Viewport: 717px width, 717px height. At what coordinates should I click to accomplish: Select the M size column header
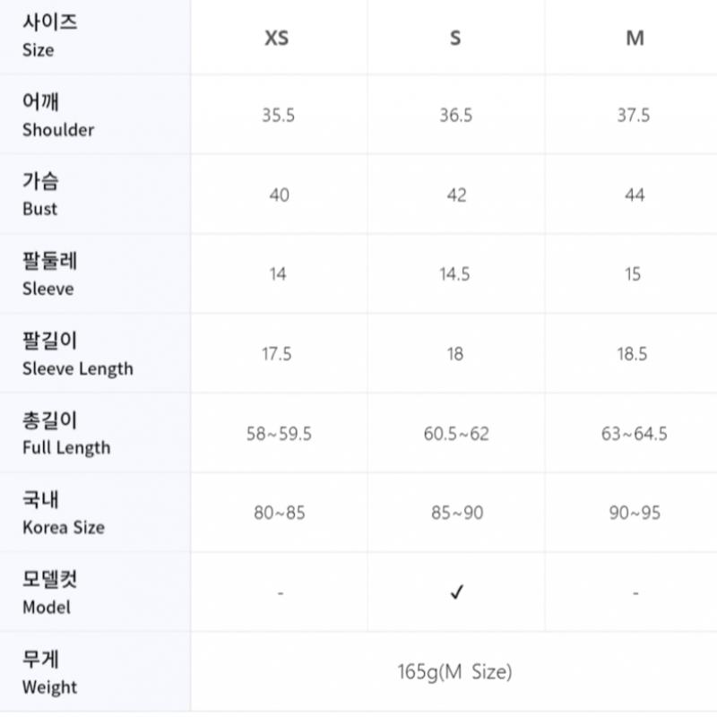pyautogui.click(x=635, y=38)
